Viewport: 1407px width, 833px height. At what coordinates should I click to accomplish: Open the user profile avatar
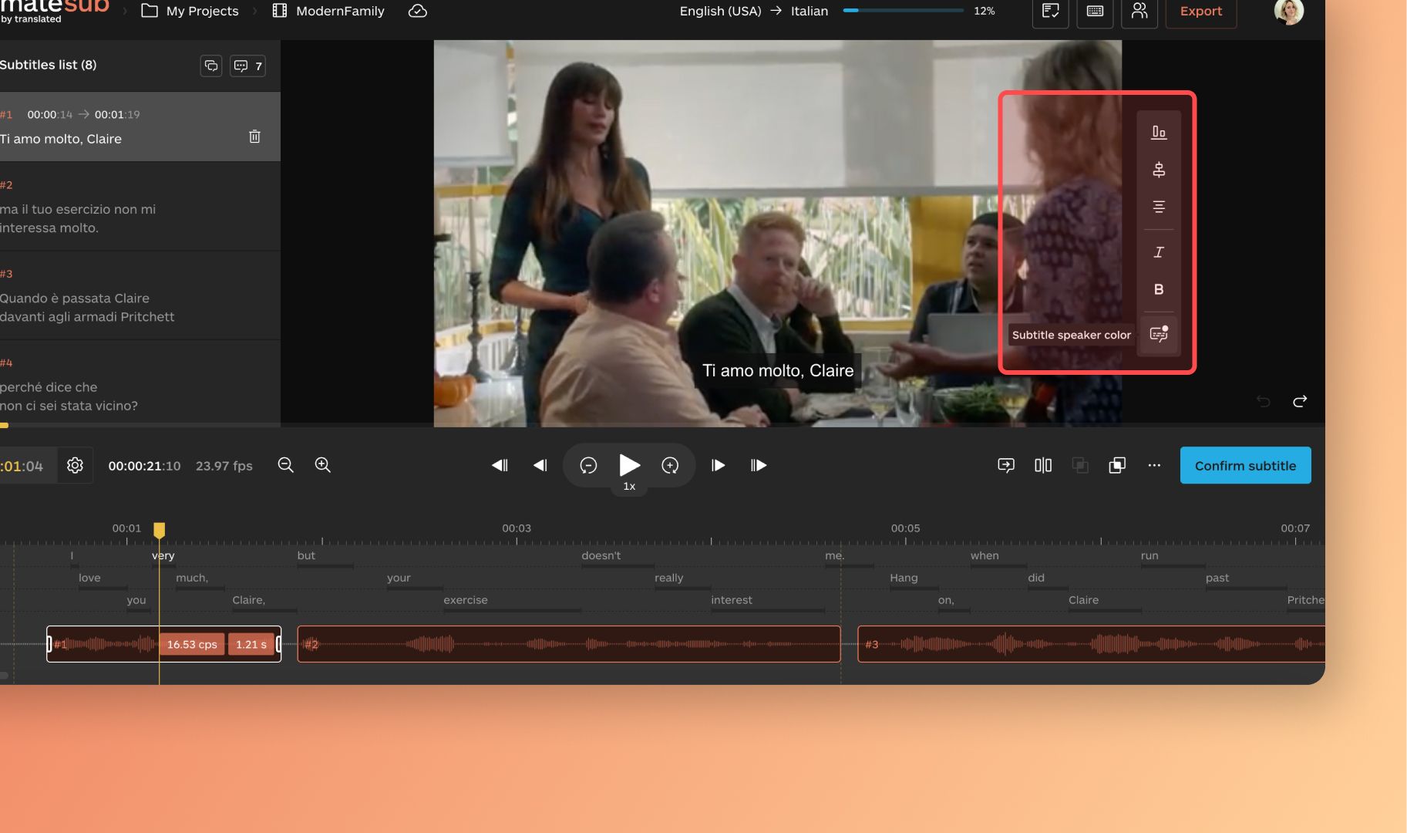click(1289, 11)
